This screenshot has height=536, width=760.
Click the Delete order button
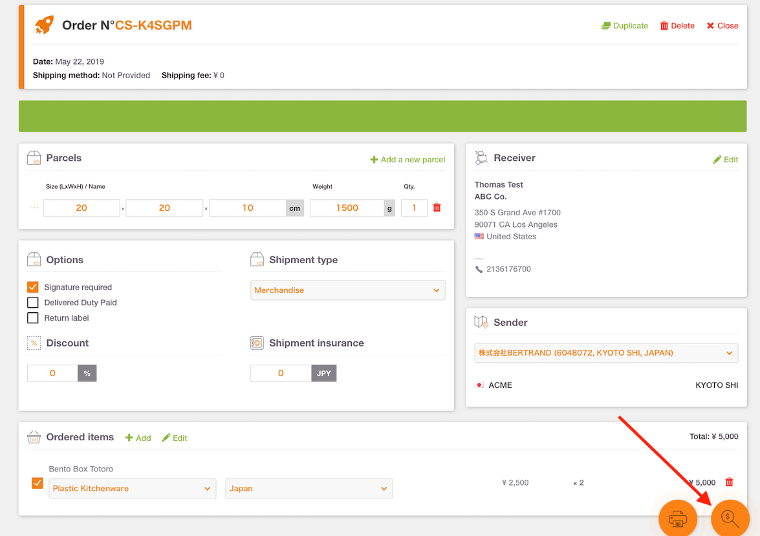pyautogui.click(x=677, y=26)
